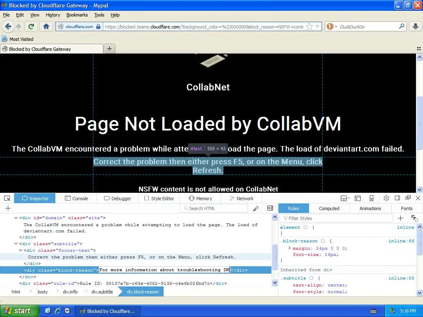Switch to the Style Editor tab

pos(159,199)
